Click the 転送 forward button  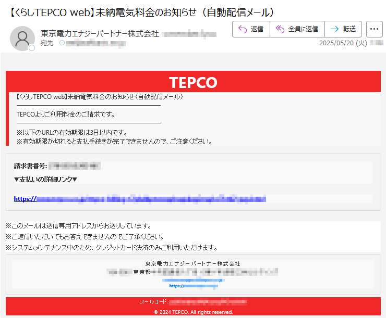click(343, 29)
